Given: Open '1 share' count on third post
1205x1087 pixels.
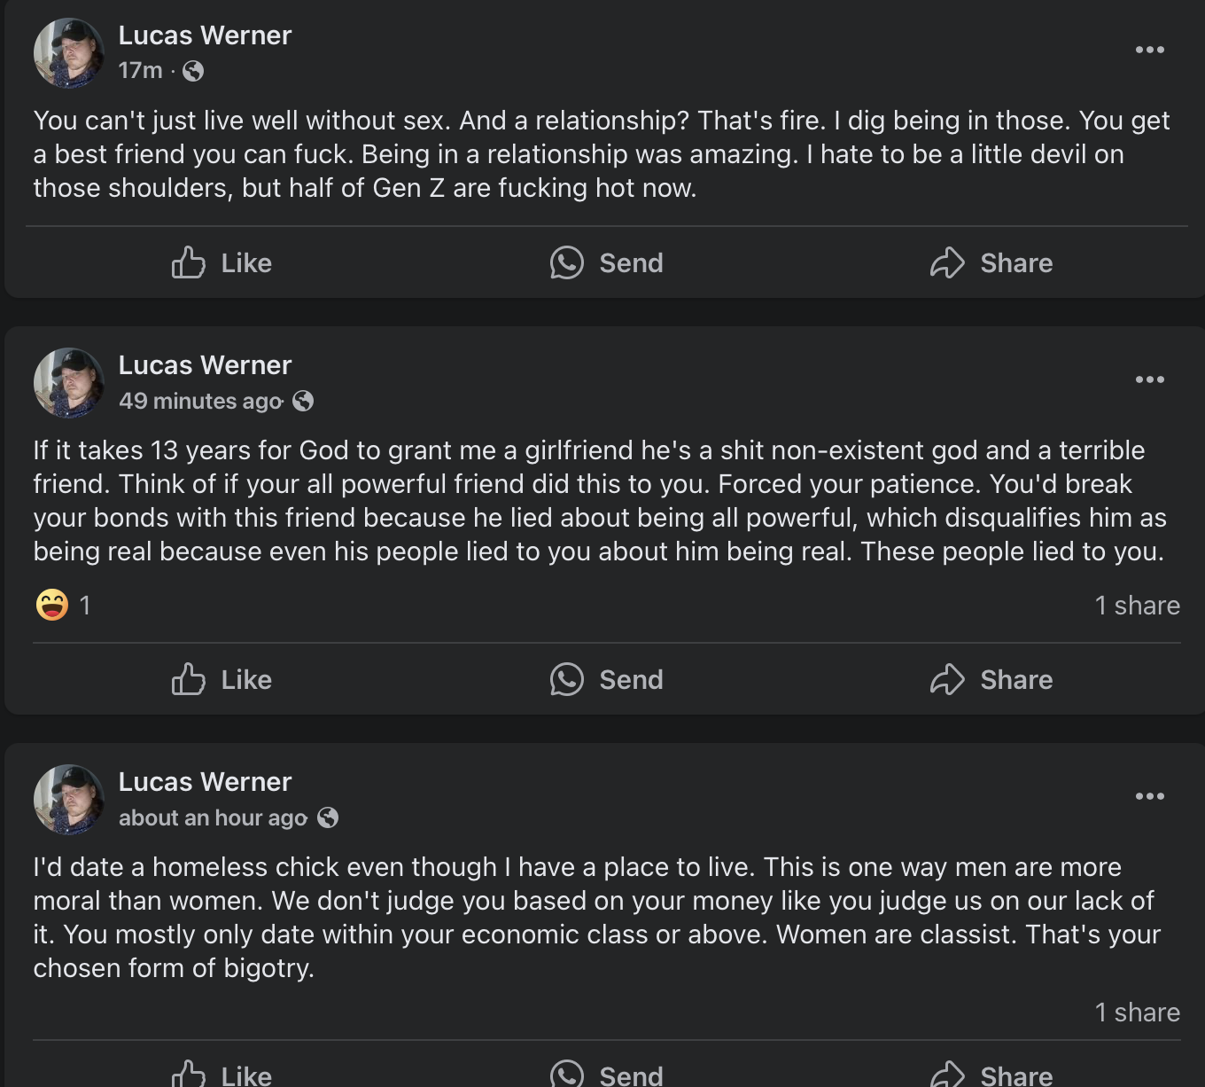Looking at the screenshot, I should tap(1137, 1012).
